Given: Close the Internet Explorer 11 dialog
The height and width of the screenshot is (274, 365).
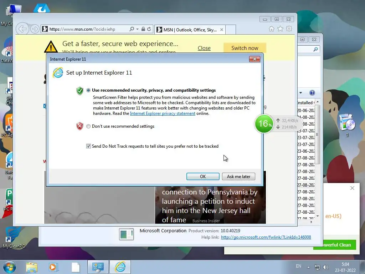Looking at the screenshot, I should (255, 59).
